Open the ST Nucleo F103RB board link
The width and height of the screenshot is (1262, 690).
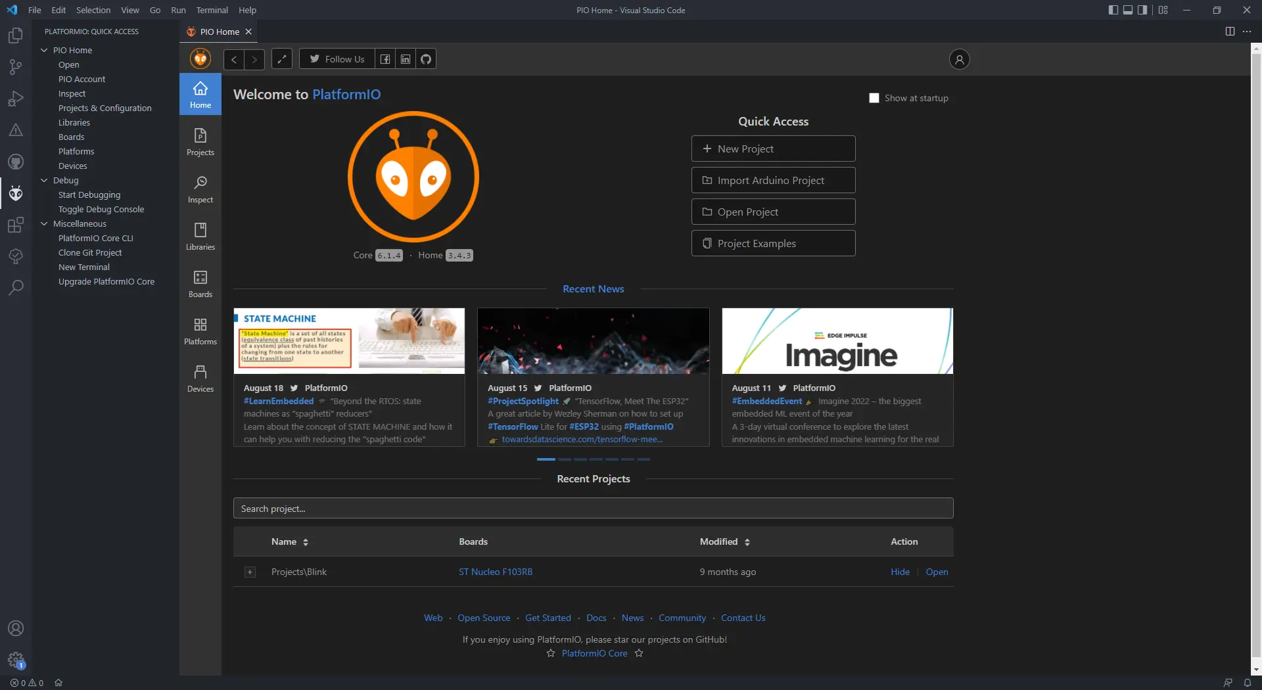pos(496,572)
